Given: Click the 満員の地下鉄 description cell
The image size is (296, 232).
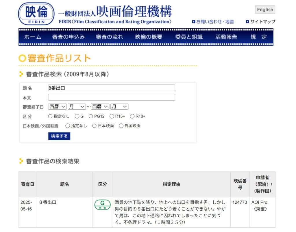Looking at the screenshot, I should click(171, 212).
